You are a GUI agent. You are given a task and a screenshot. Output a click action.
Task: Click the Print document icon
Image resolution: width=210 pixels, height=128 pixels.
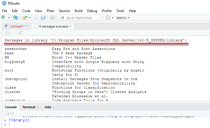click(52, 18)
